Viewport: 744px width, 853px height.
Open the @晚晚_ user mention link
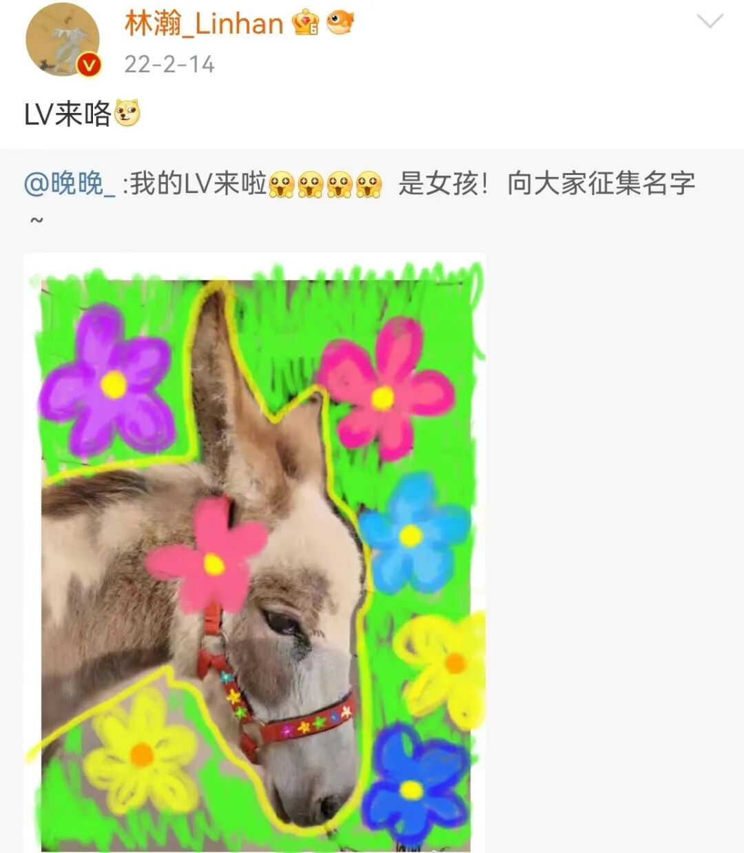pos(69,184)
